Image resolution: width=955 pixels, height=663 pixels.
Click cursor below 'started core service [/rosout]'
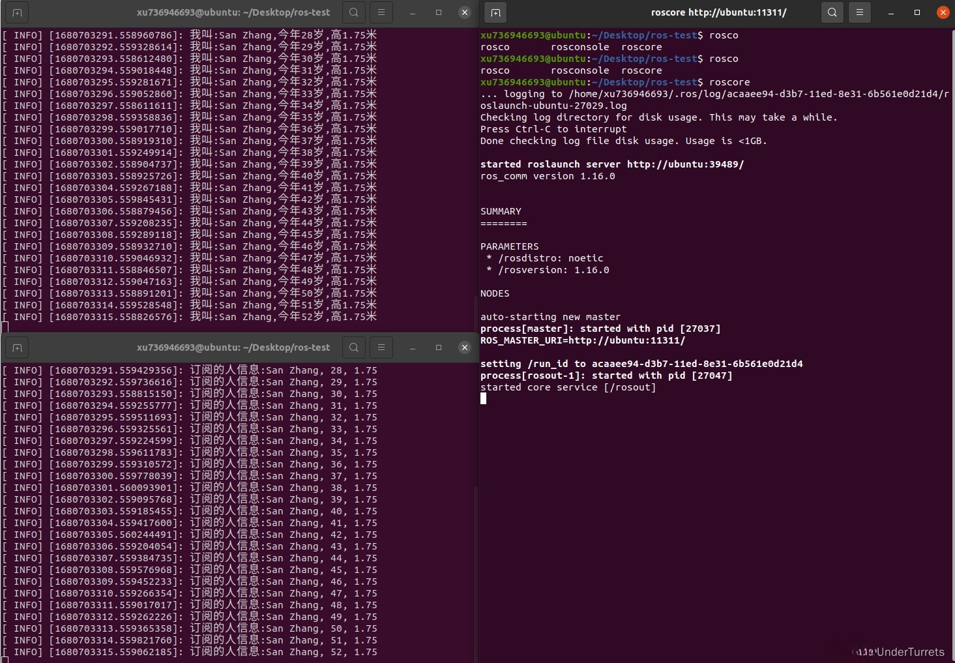[483, 398]
